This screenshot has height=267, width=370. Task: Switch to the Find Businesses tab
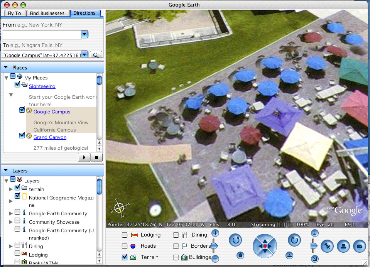click(48, 13)
